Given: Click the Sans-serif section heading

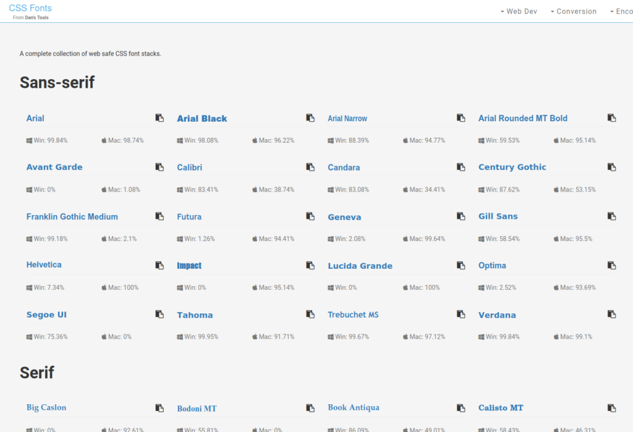Looking at the screenshot, I should pyautogui.click(x=57, y=82).
